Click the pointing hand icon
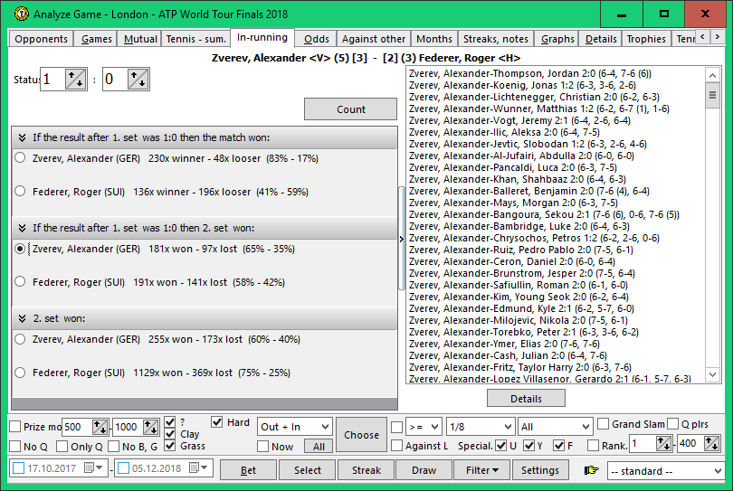 click(592, 470)
